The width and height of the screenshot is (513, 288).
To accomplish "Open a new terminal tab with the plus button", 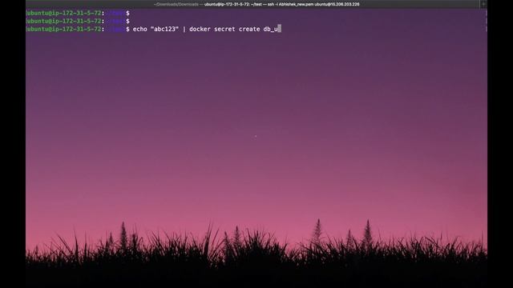I will 483,4.
